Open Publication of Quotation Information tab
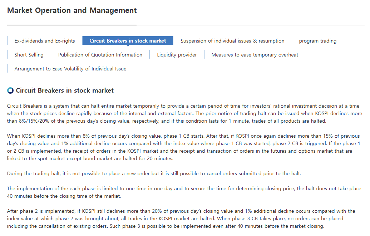Image resolution: width=370 pixels, height=236 pixels. click(100, 55)
